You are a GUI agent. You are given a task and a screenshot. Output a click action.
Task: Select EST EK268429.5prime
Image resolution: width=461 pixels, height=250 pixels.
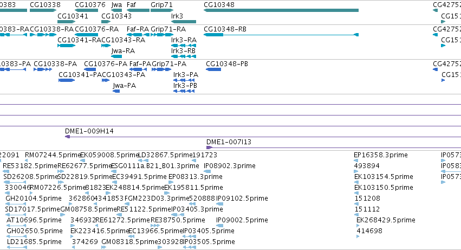386,220
